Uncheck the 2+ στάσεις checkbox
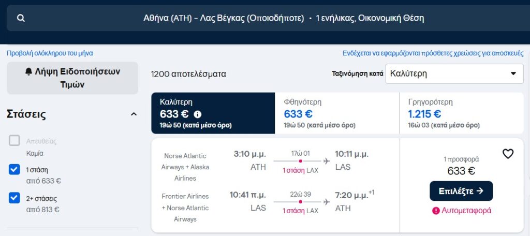530x236 pixels. 14,198
